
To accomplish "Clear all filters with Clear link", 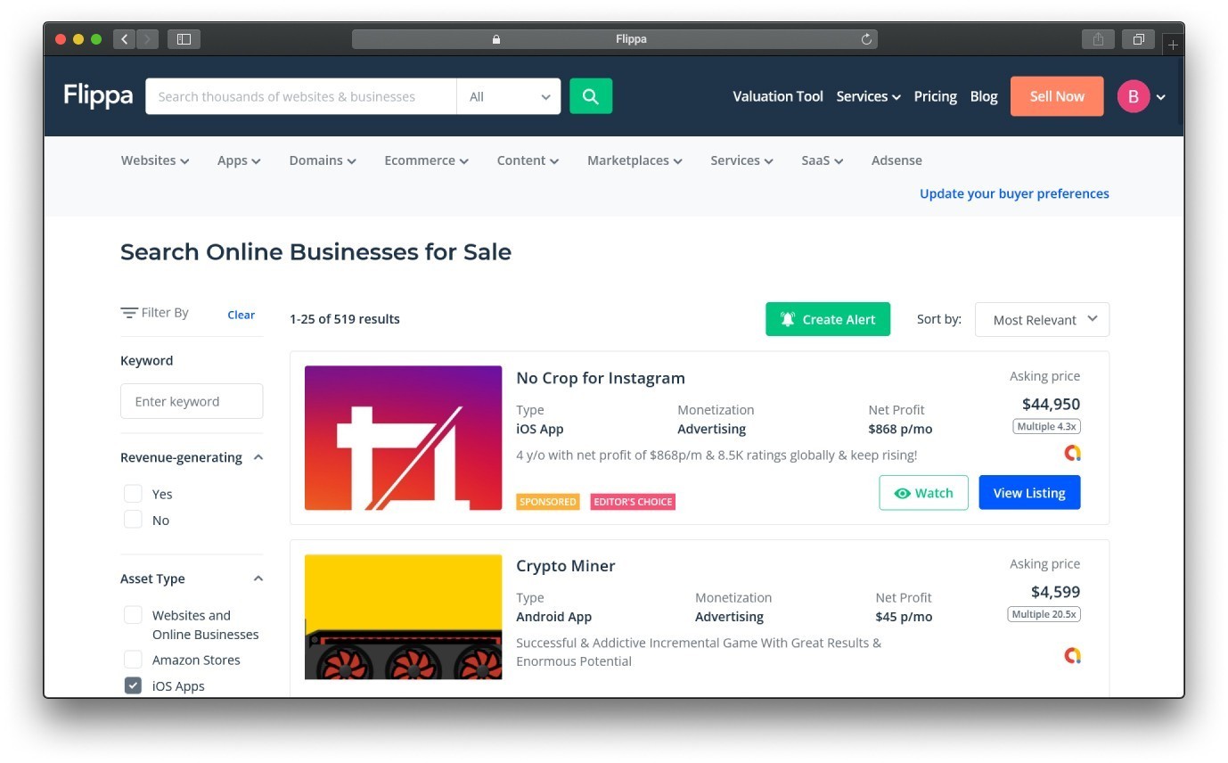I will click(241, 315).
